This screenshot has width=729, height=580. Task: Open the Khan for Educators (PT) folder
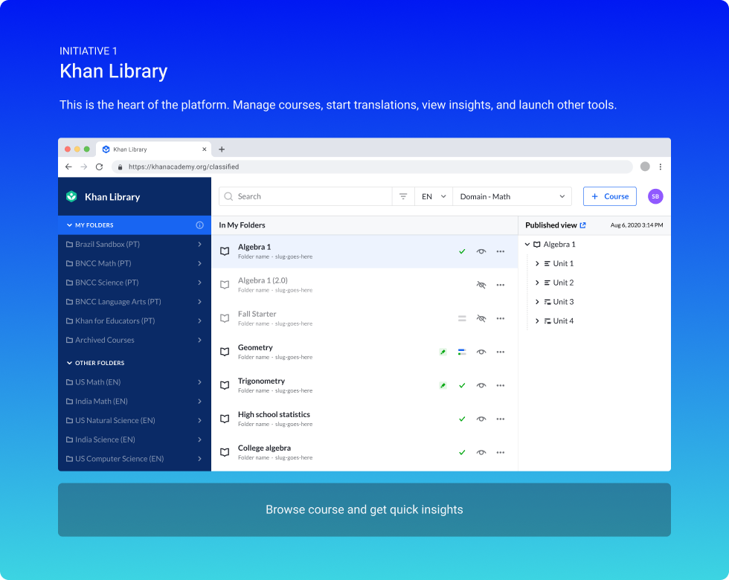[x=135, y=321]
